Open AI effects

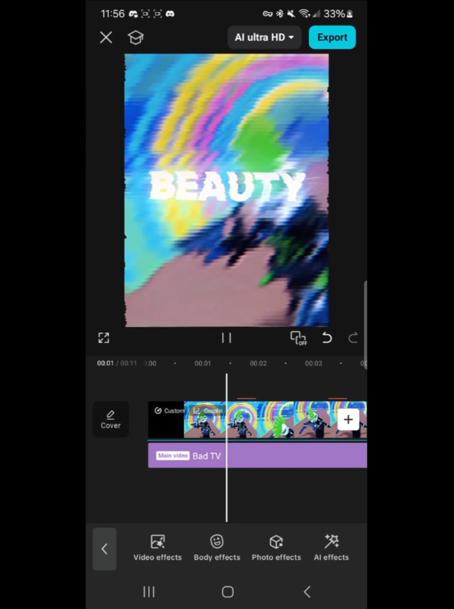331,548
